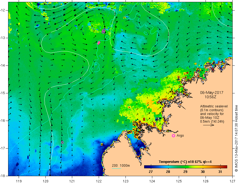Click the colorbar tick label 27
238x184 pixels.
151,172
